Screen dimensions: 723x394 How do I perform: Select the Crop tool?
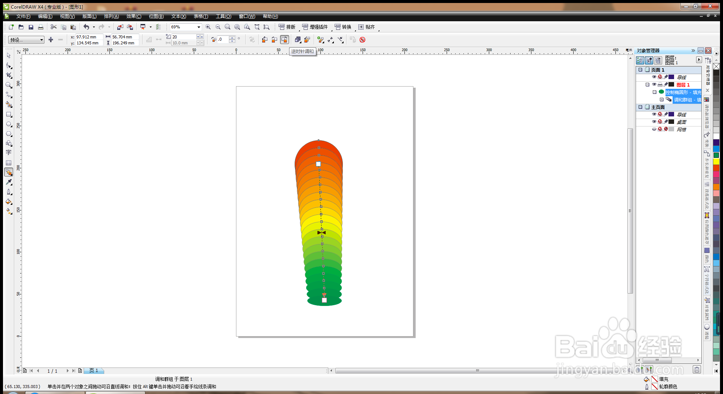point(9,75)
